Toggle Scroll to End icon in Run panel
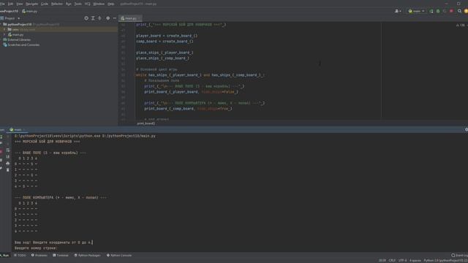468x263 pixels. (8, 157)
